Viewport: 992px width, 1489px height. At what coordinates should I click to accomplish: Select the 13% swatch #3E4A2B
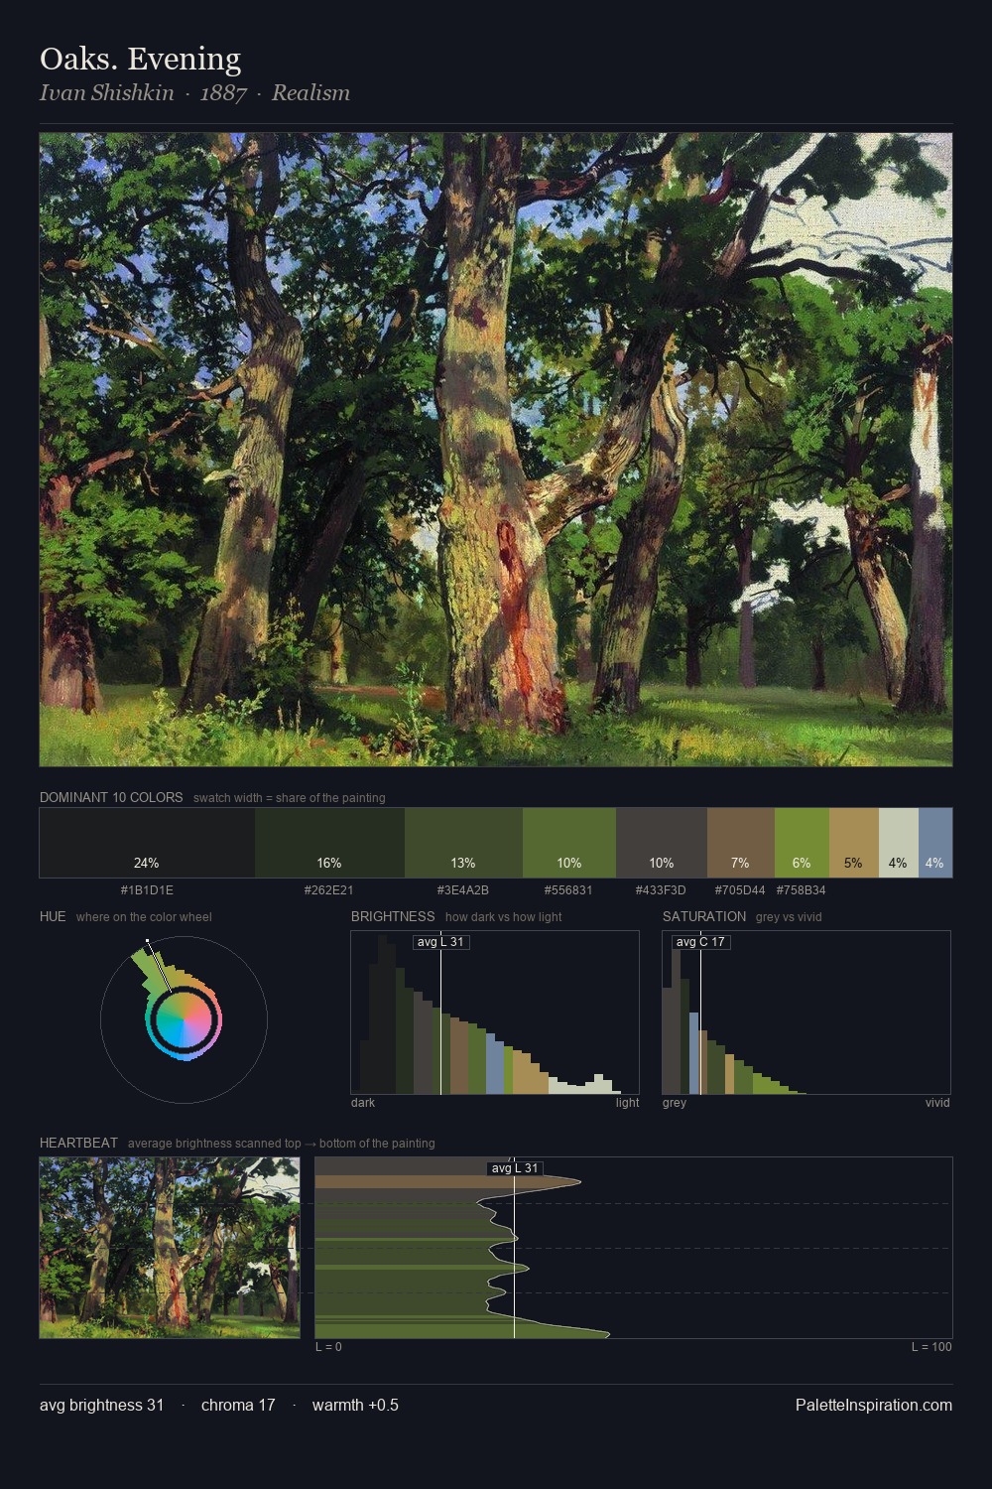pos(463,843)
